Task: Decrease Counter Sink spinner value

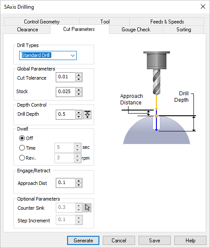Action: pos(79,210)
